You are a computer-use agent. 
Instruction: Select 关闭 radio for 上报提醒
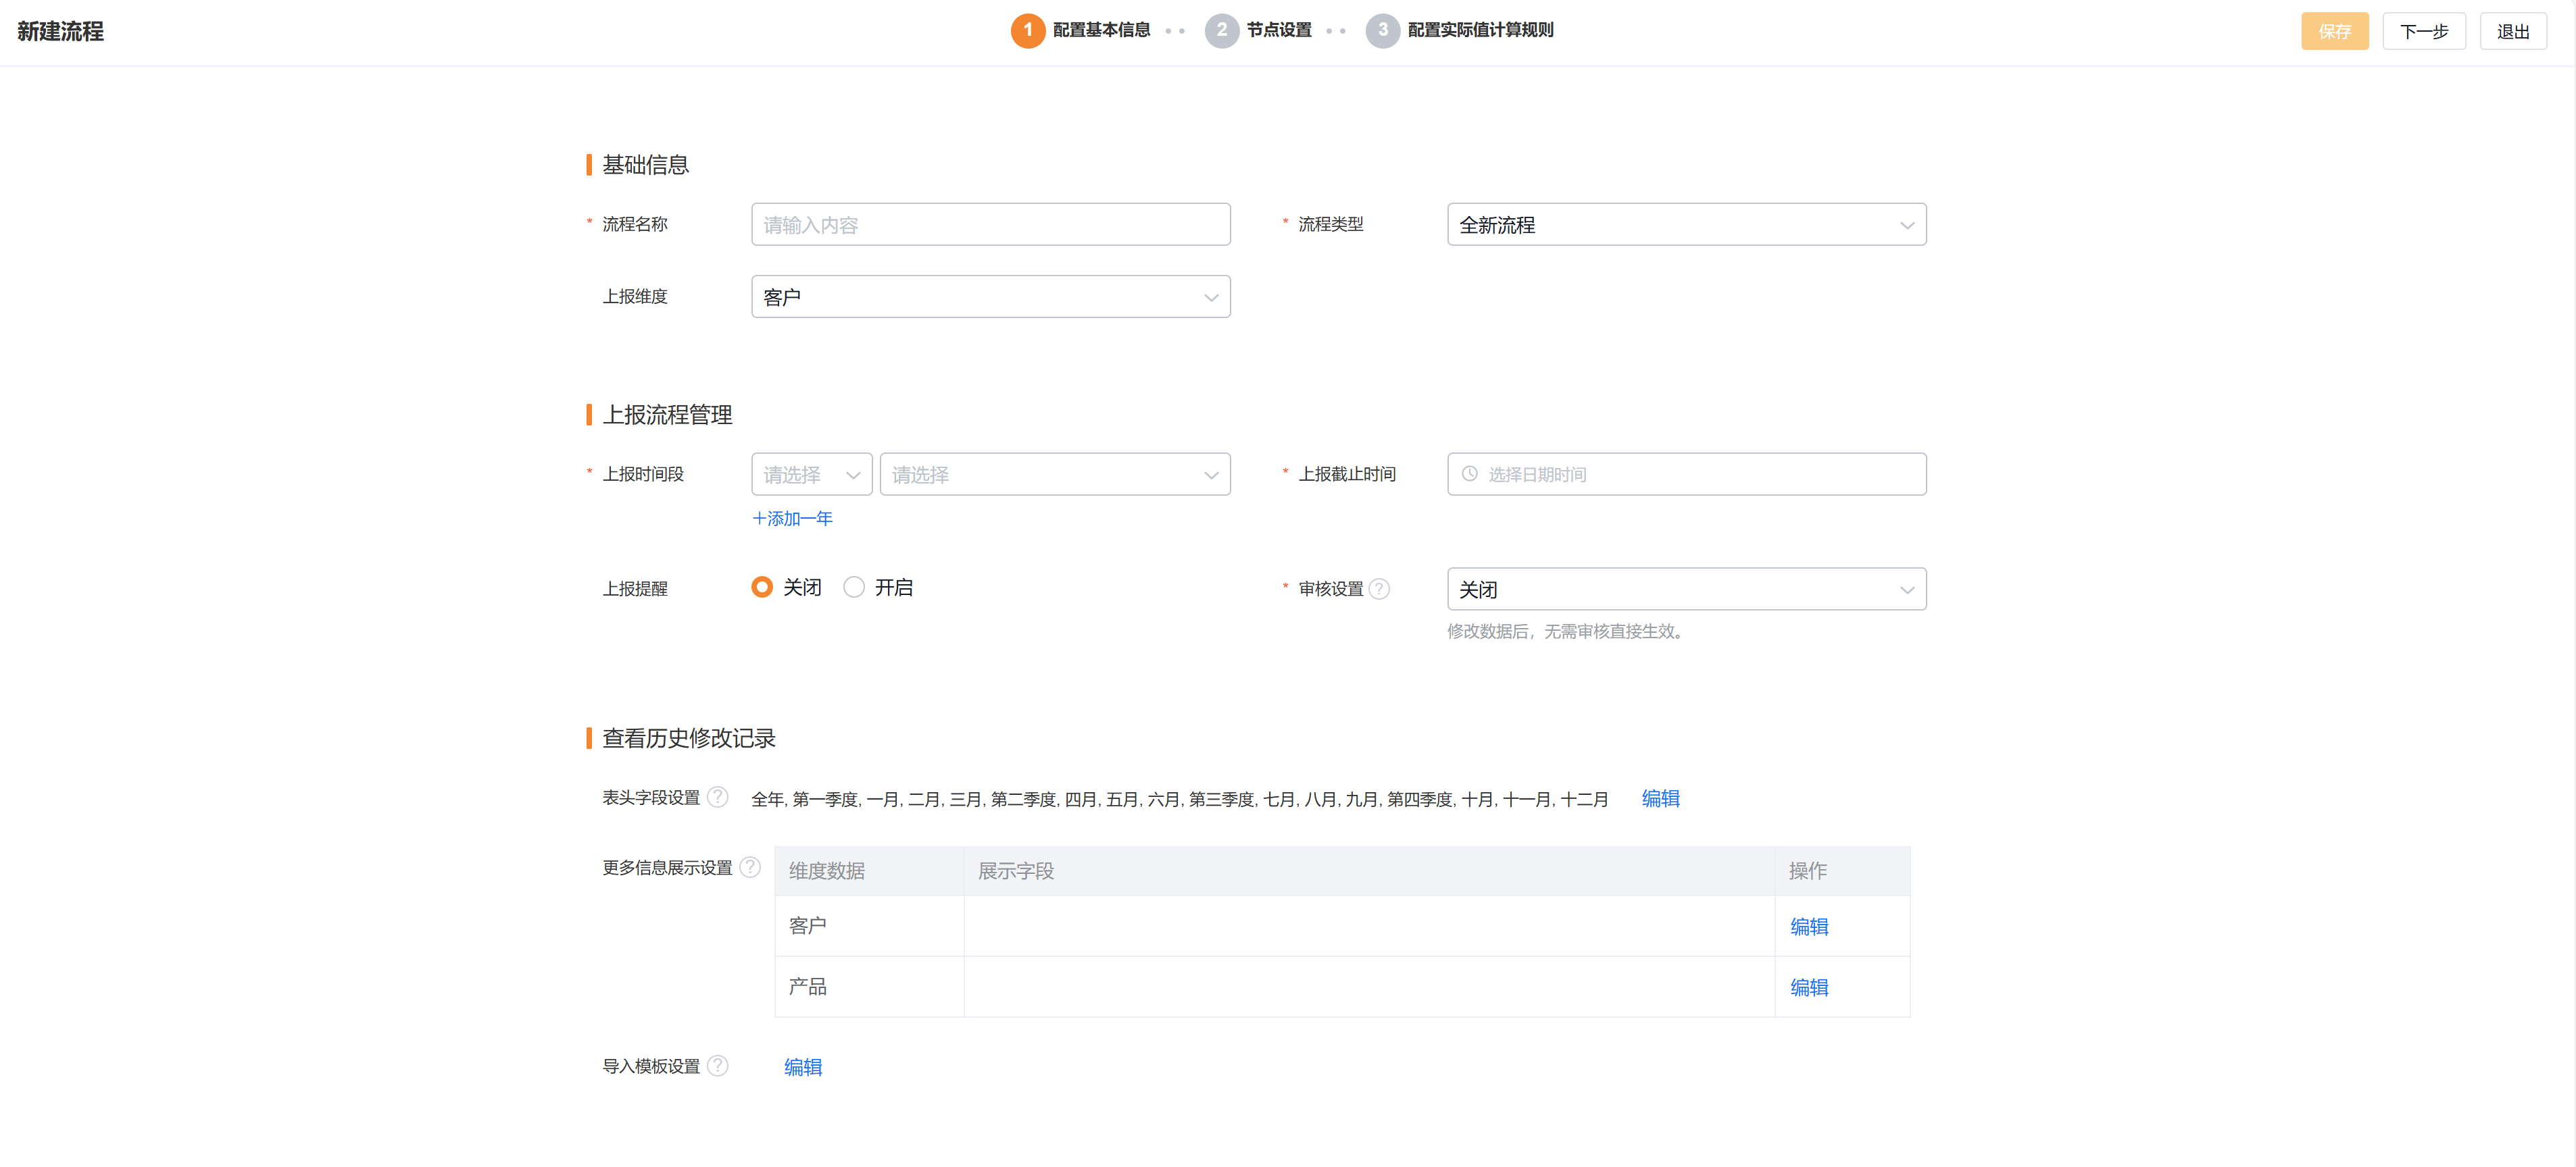click(x=762, y=588)
